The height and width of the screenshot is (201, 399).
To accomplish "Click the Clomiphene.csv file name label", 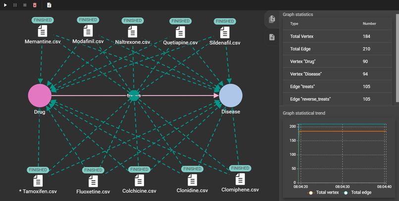I will (240, 190).
